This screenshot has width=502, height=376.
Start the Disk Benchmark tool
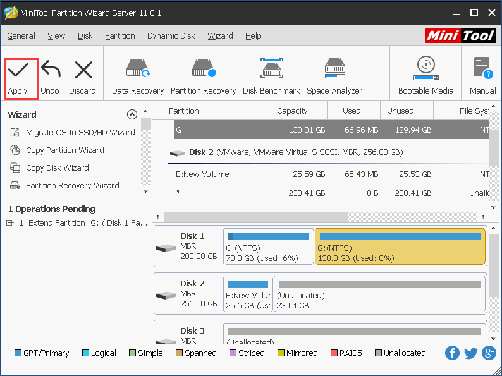pyautogui.click(x=271, y=70)
